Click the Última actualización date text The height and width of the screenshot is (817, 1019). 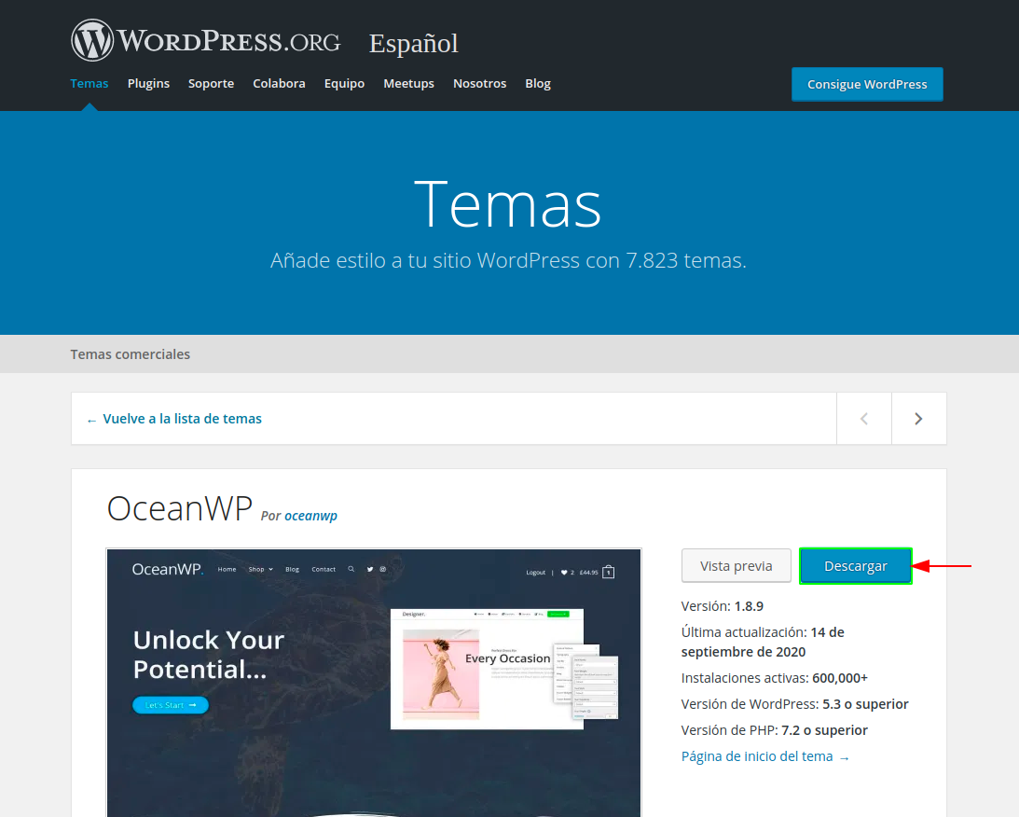point(763,643)
